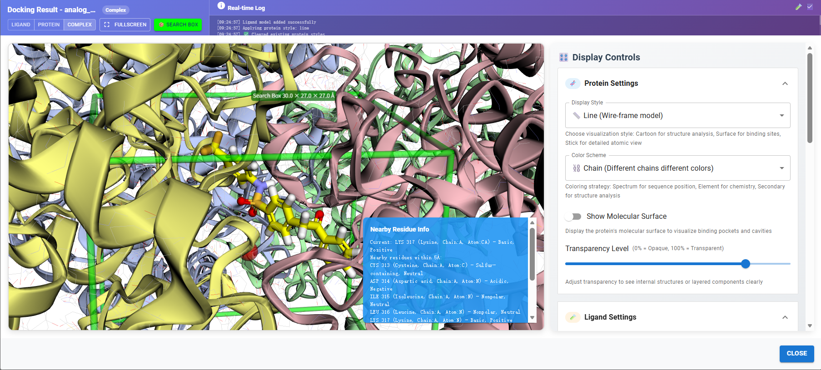Click the Ligand Settings pill icon
821x370 pixels.
click(x=572, y=317)
